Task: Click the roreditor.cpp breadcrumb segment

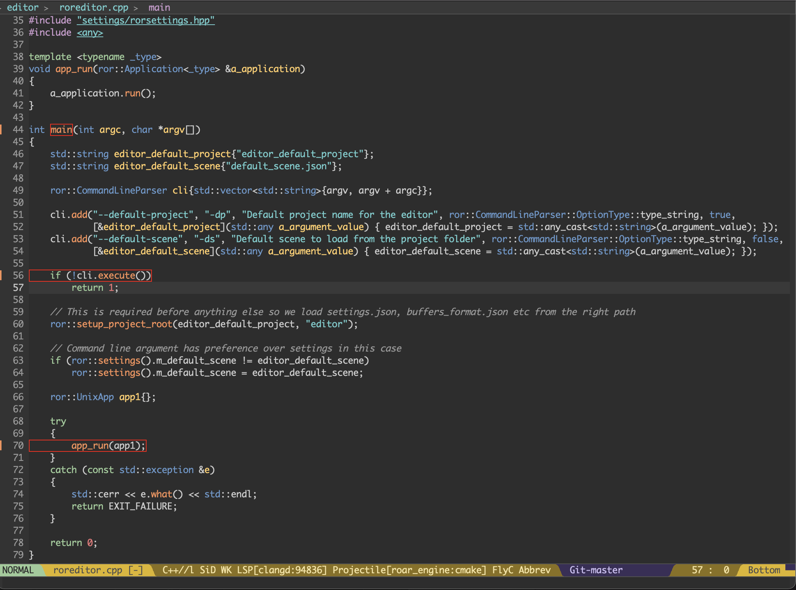Action: [93, 7]
